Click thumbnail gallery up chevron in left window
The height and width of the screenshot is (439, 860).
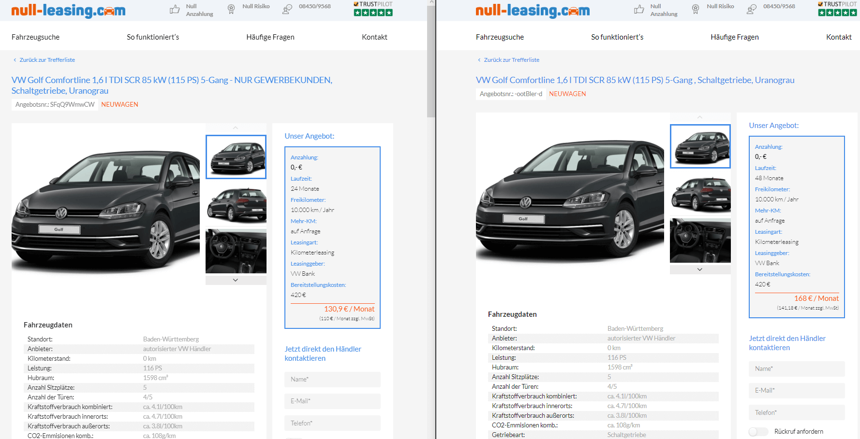236,128
